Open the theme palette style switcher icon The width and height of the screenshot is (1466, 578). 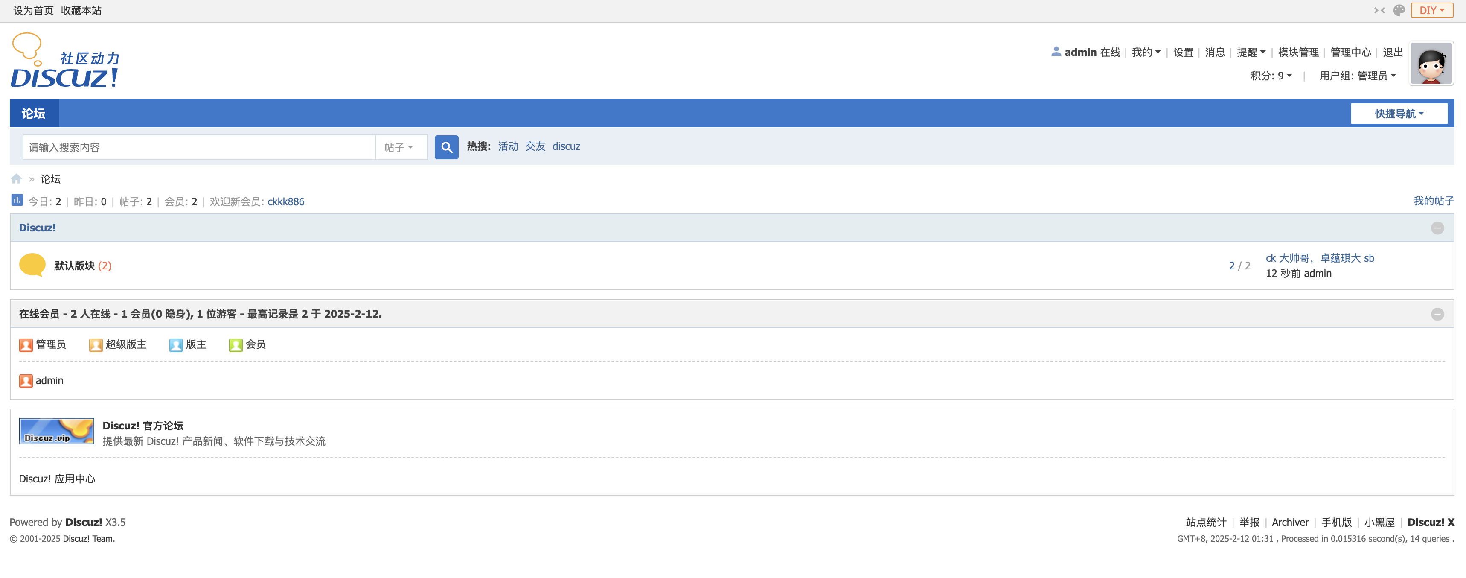point(1399,10)
